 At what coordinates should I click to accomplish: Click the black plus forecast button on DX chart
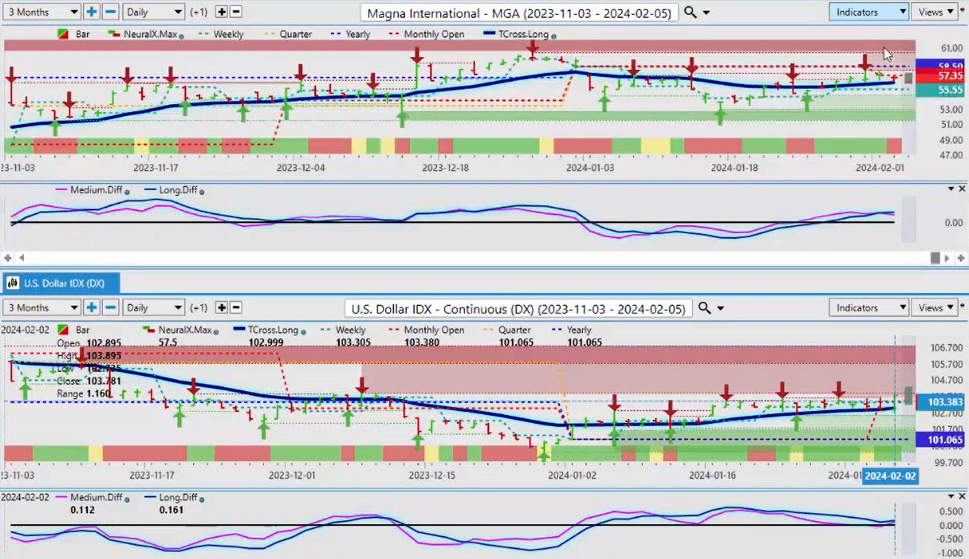[x=221, y=307]
